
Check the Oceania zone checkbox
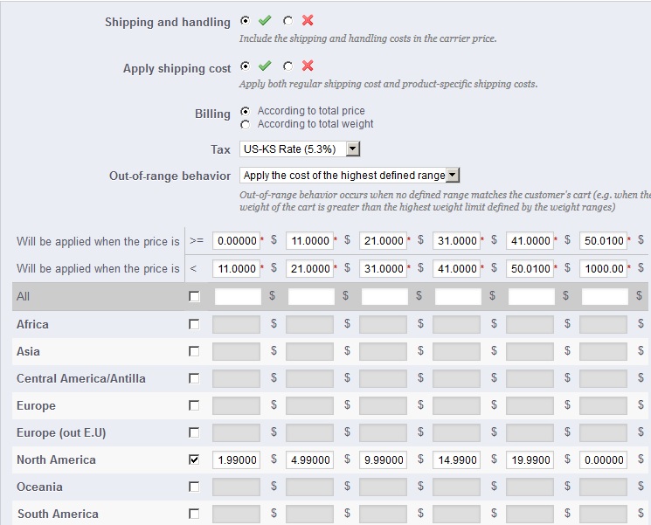click(x=194, y=487)
